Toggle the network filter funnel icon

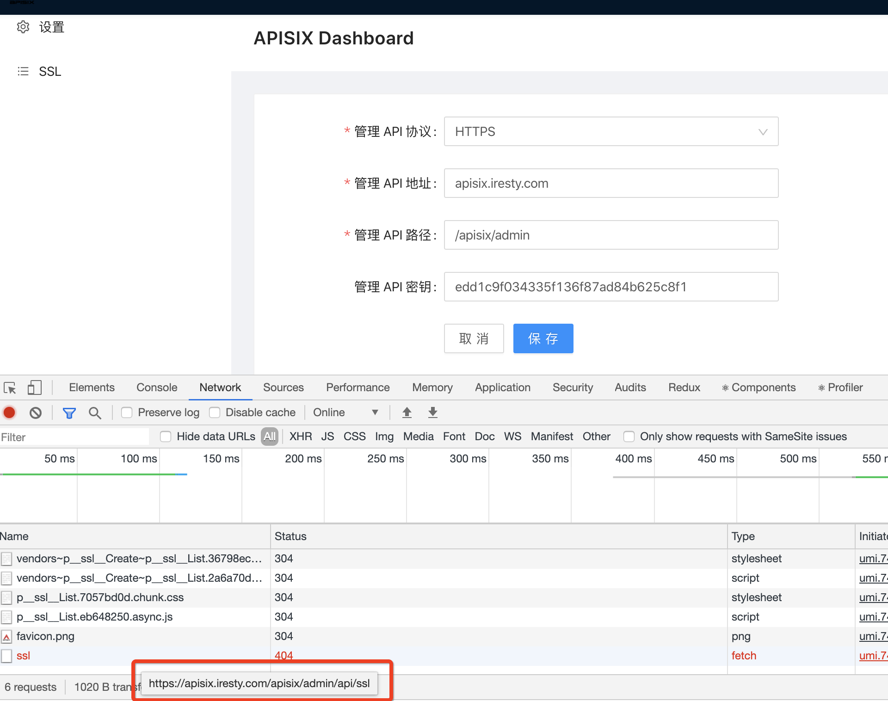click(69, 412)
